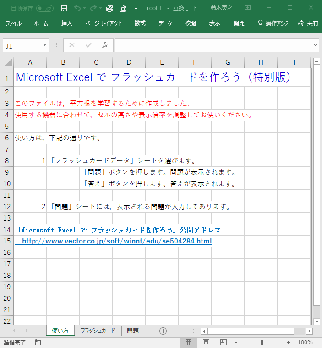Image resolution: width=322 pixels, height=348 pixels.
Task: Click the Select All corner triangle
Action: (x=8, y=62)
